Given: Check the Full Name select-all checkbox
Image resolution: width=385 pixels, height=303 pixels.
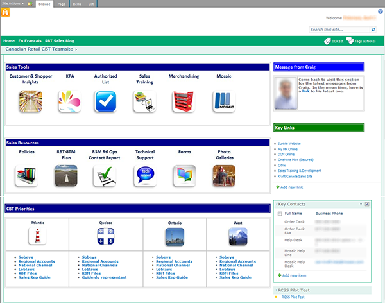Looking at the screenshot, I should point(280,214).
